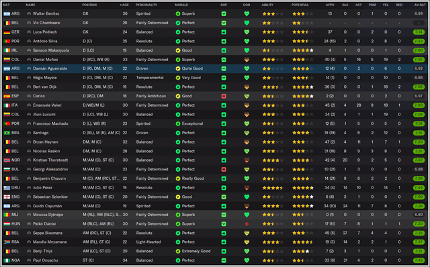Open Walter Benítez player profile

click(x=46, y=13)
